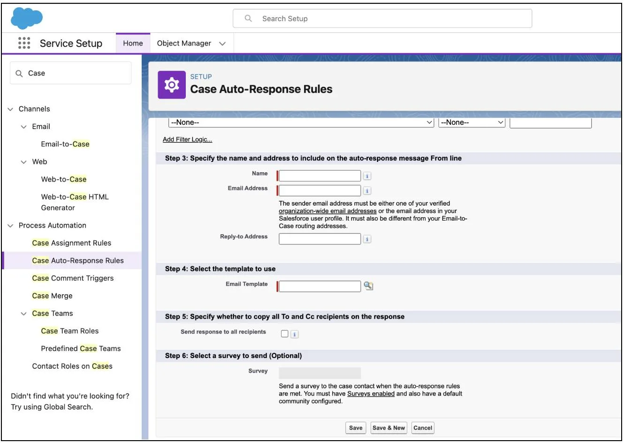Open the App Launcher dots icon
The height and width of the screenshot is (443, 624).
coord(24,43)
